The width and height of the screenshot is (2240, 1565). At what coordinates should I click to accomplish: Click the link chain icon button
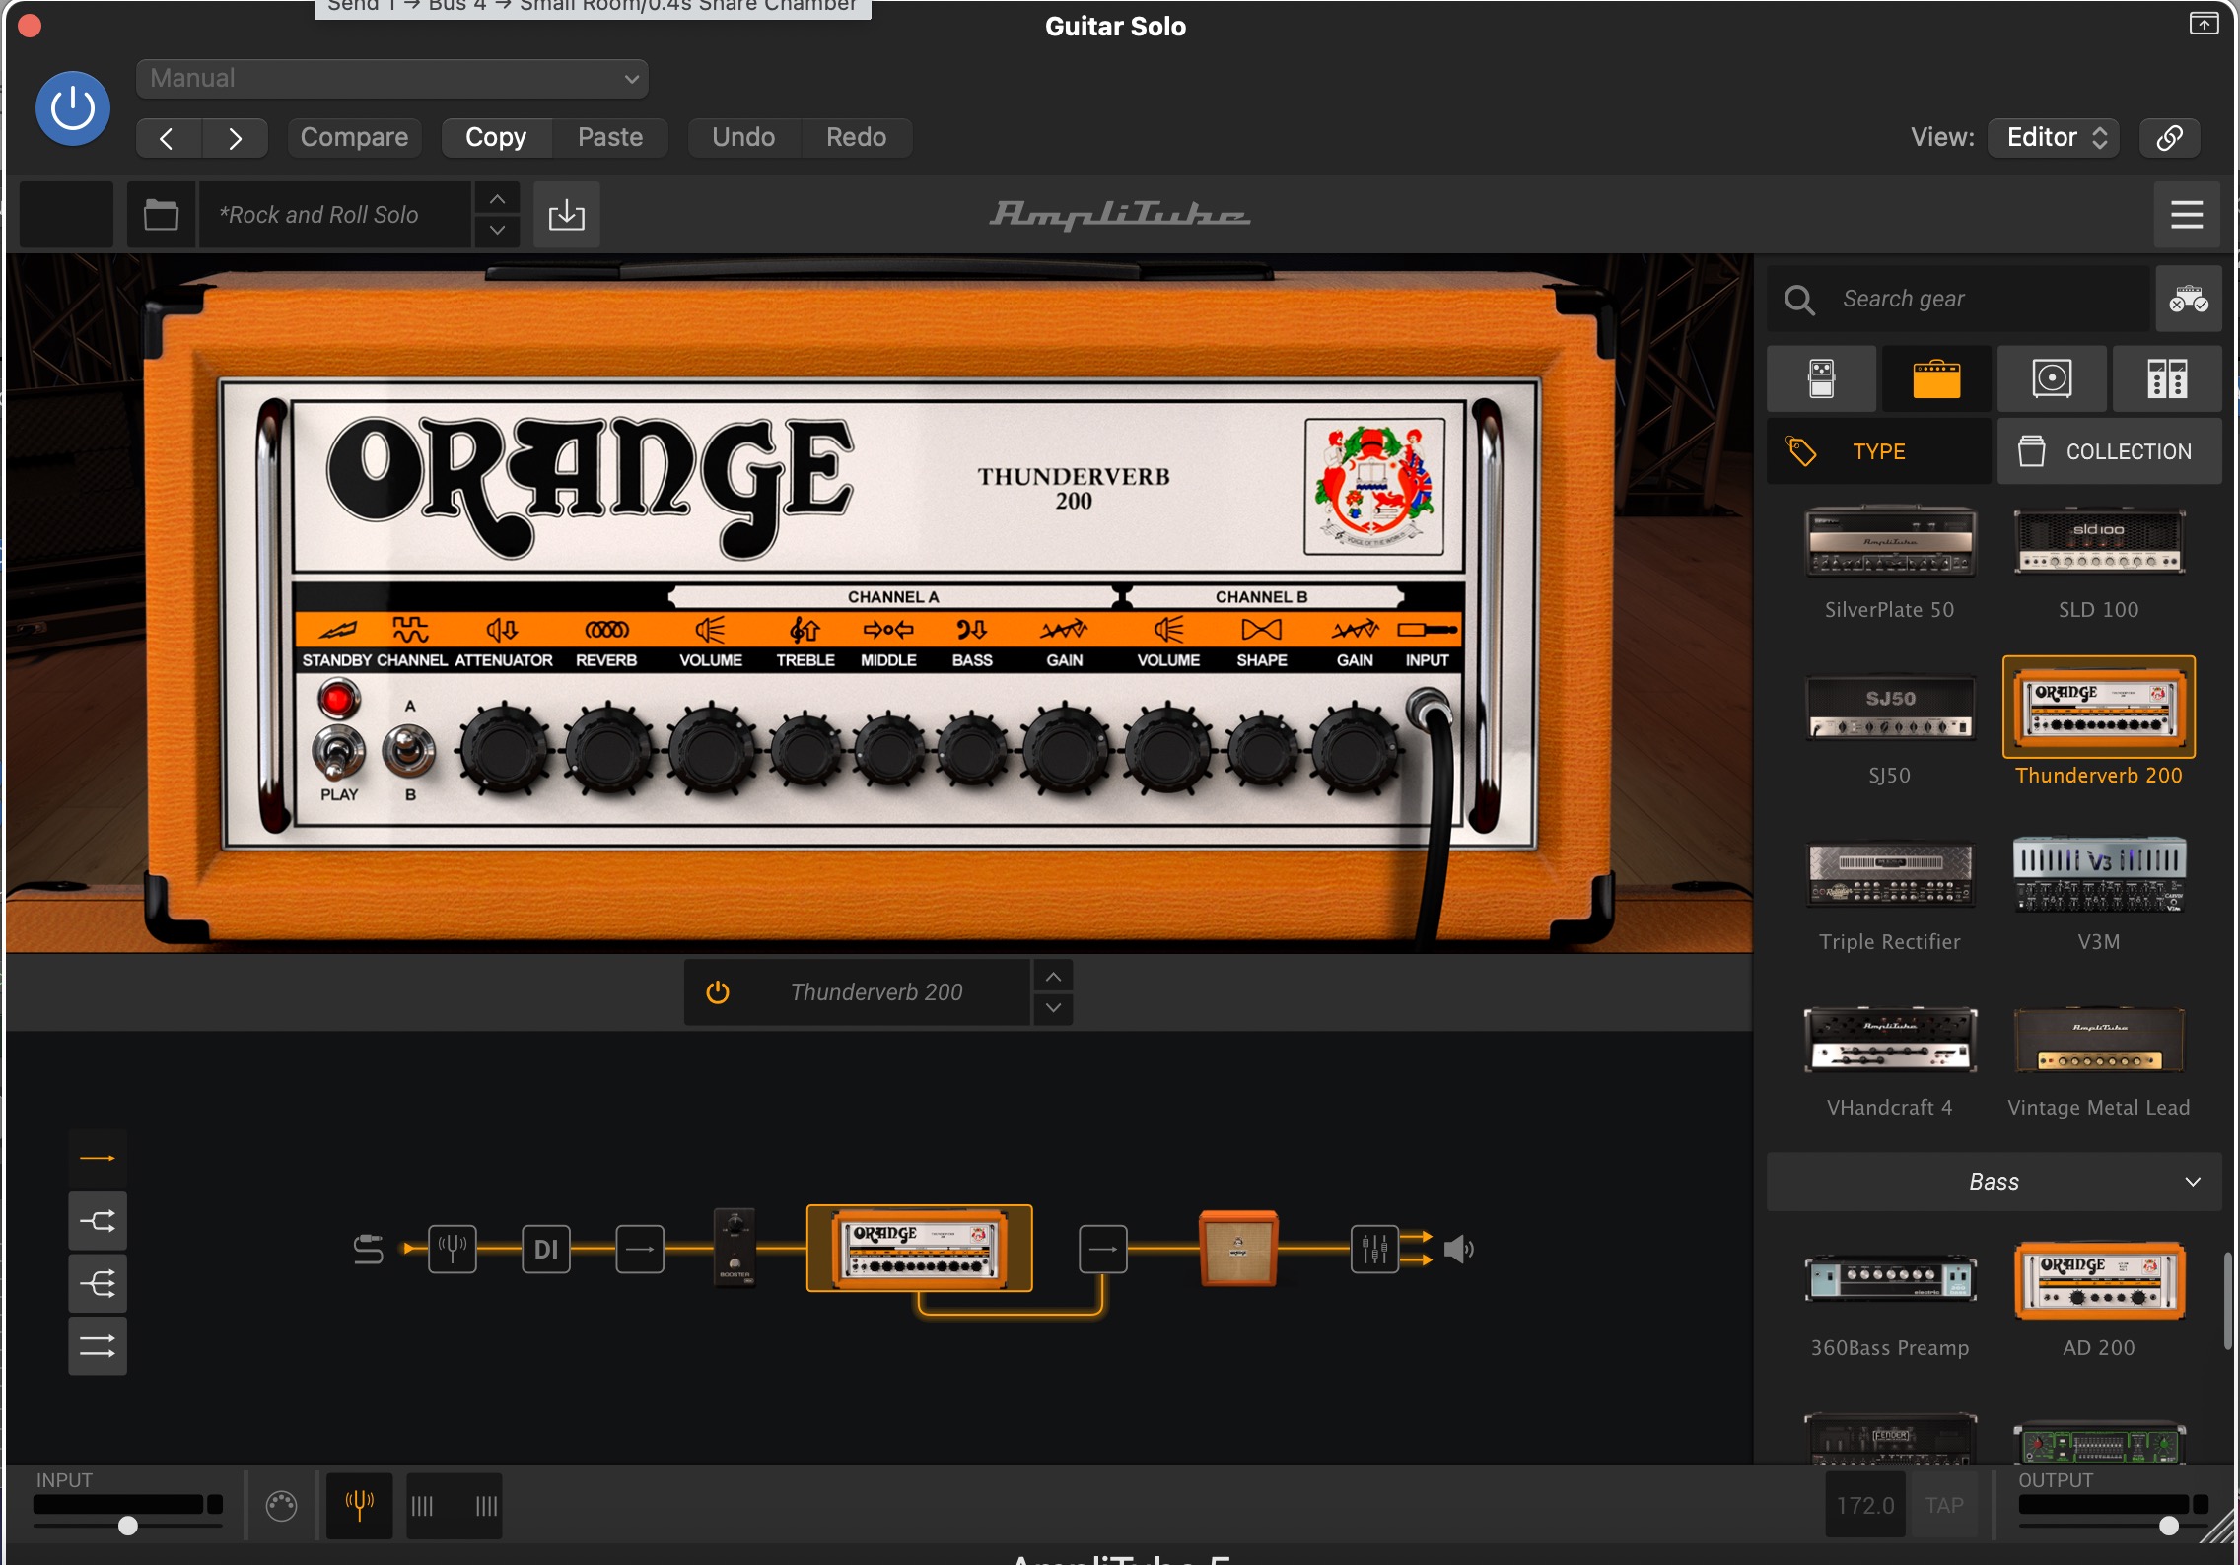pos(2169,137)
